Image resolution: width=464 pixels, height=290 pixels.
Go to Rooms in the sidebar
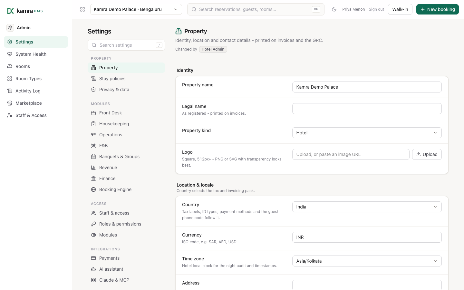(36, 66)
